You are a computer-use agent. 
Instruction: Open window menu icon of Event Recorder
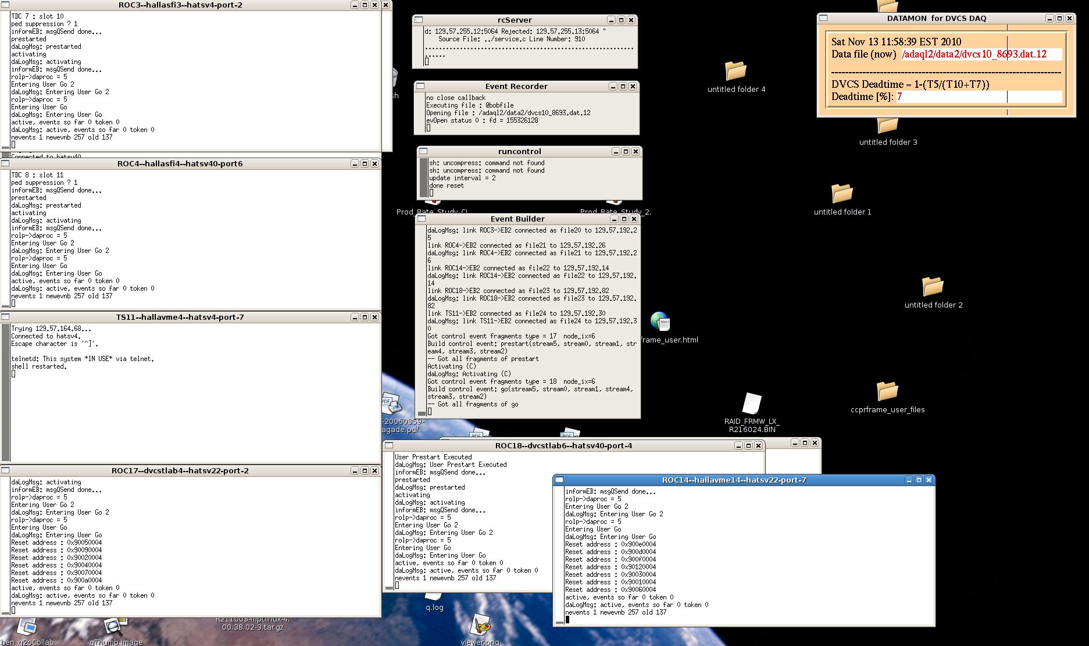coord(420,86)
